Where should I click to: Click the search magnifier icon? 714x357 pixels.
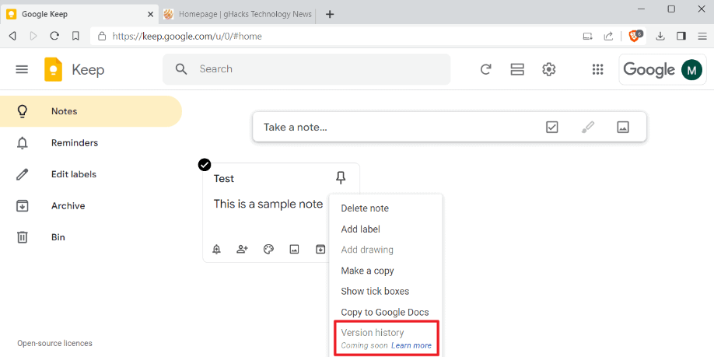[x=181, y=69]
